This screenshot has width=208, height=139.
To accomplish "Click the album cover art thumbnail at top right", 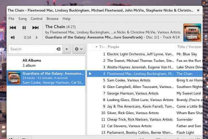I will click(x=192, y=32).
